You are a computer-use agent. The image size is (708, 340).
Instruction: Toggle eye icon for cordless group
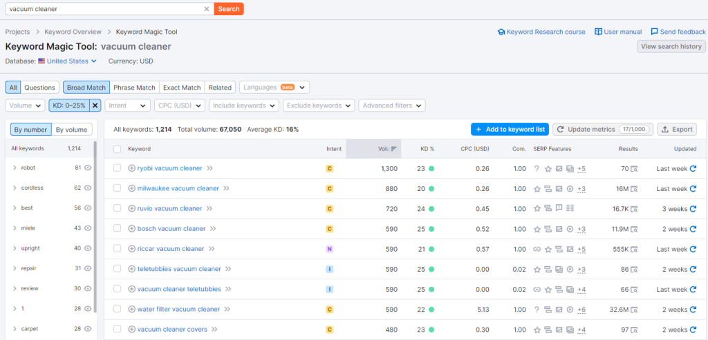click(x=88, y=188)
